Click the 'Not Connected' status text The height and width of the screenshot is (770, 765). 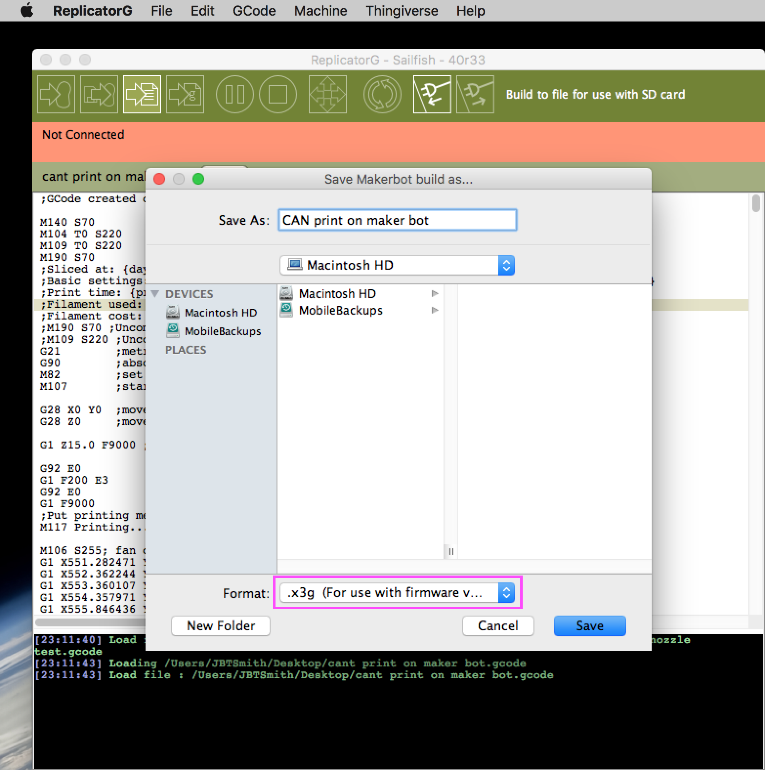(x=83, y=134)
